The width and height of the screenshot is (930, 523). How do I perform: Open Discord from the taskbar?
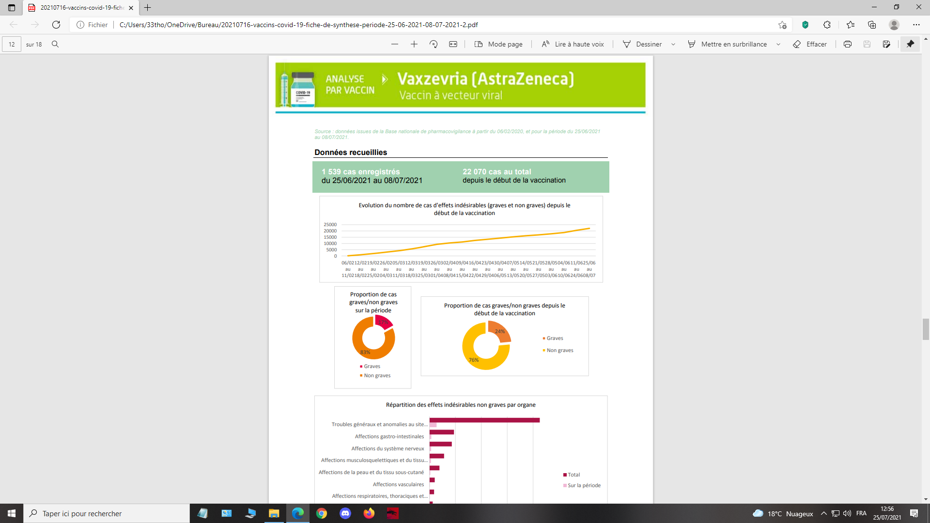(345, 513)
